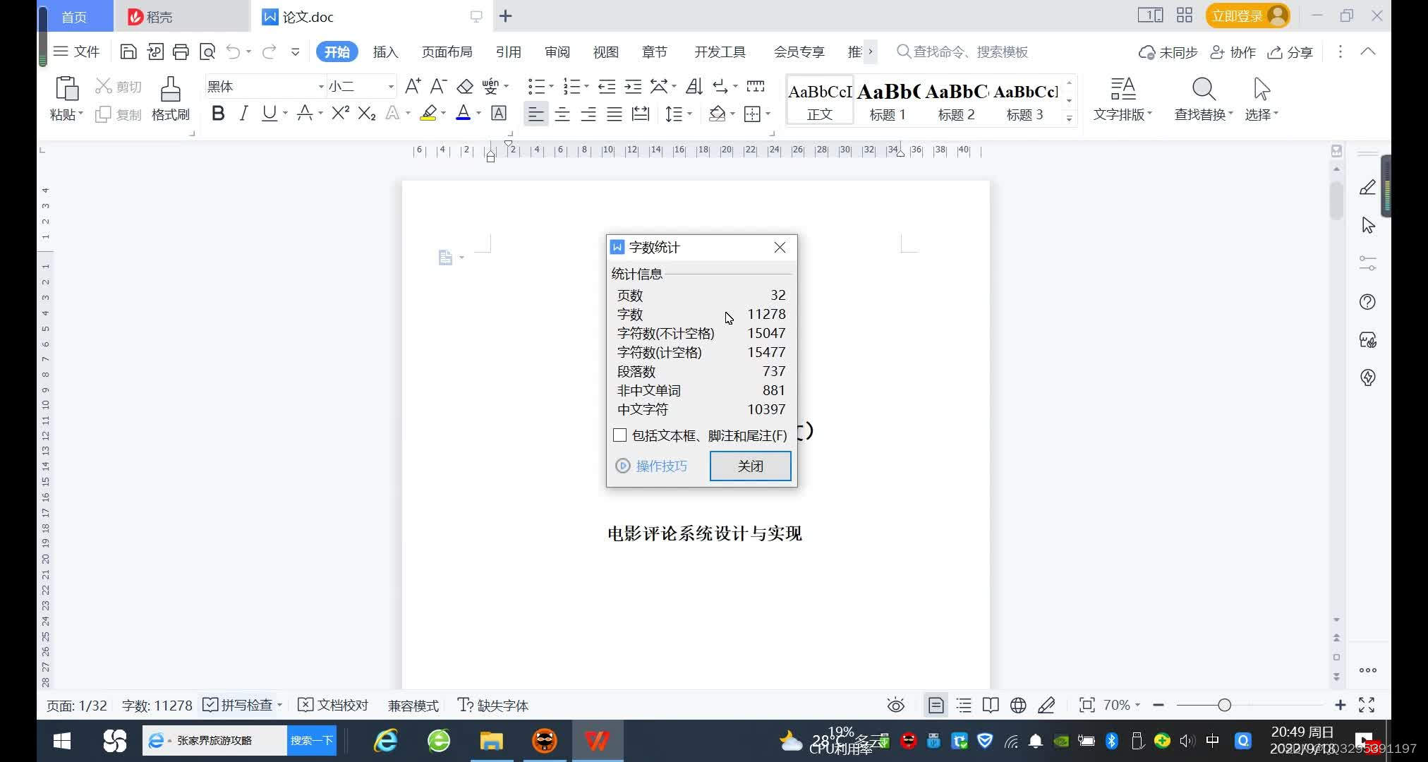The width and height of the screenshot is (1428, 762).
Task: Open the 文件 menu
Action: pyautogui.click(x=77, y=52)
